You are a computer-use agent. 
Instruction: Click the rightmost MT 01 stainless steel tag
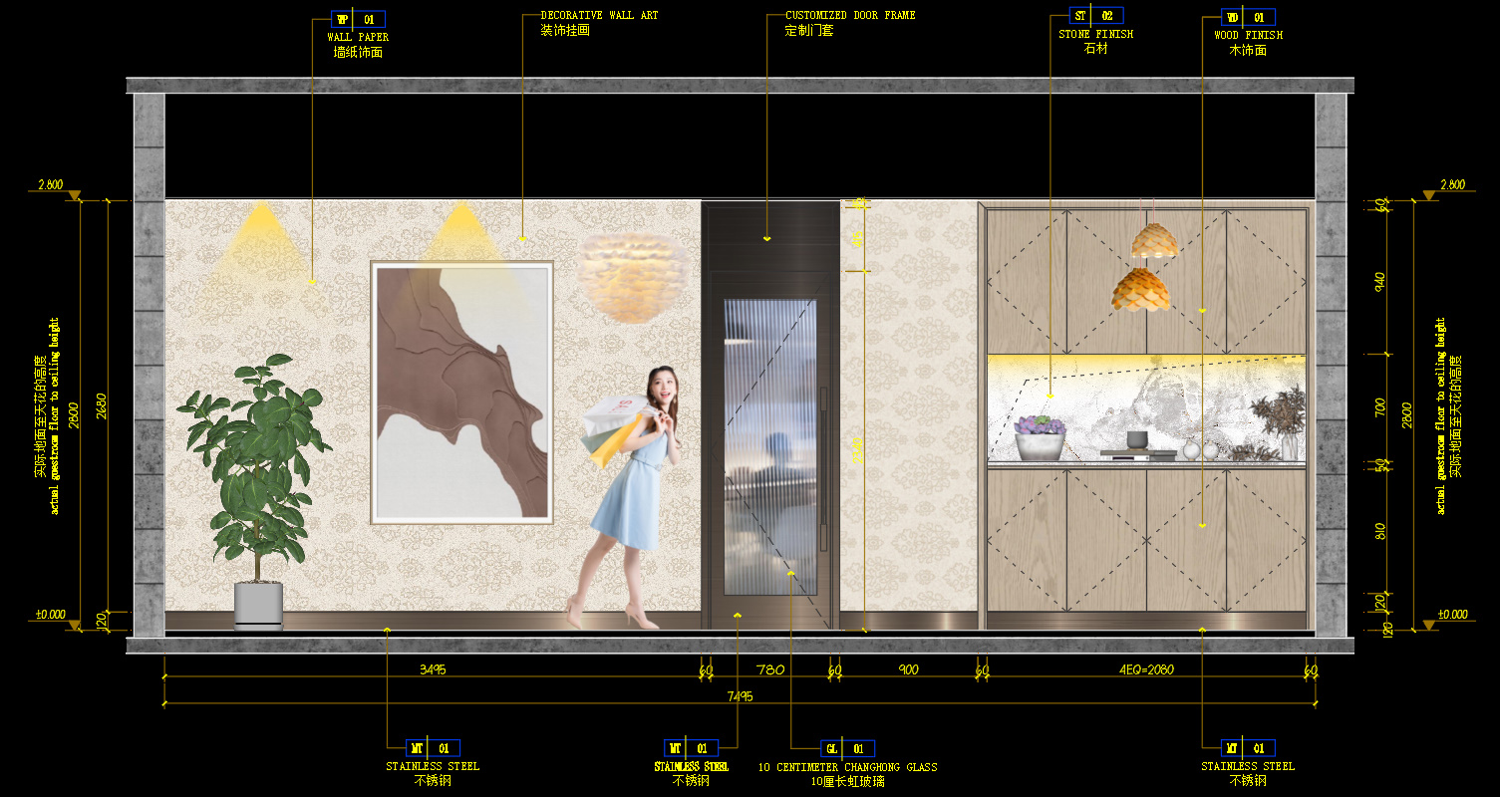1248,748
